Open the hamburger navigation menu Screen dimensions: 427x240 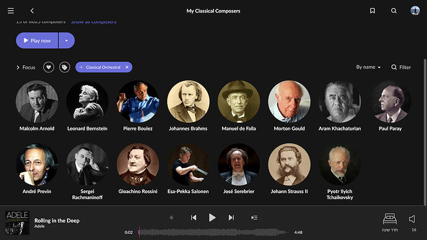(x=11, y=11)
